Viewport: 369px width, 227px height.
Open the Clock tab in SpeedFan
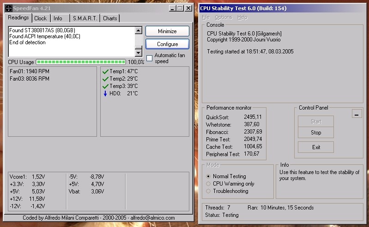click(41, 18)
